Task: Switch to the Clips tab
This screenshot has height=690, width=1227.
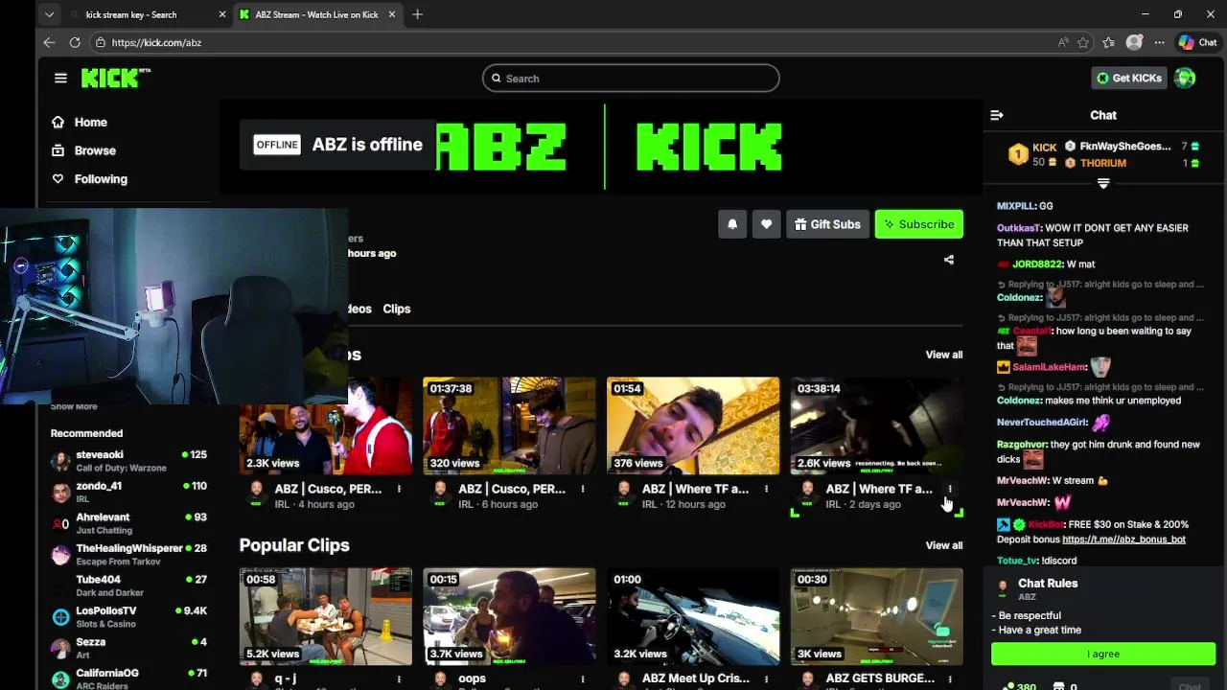Action: click(x=397, y=309)
